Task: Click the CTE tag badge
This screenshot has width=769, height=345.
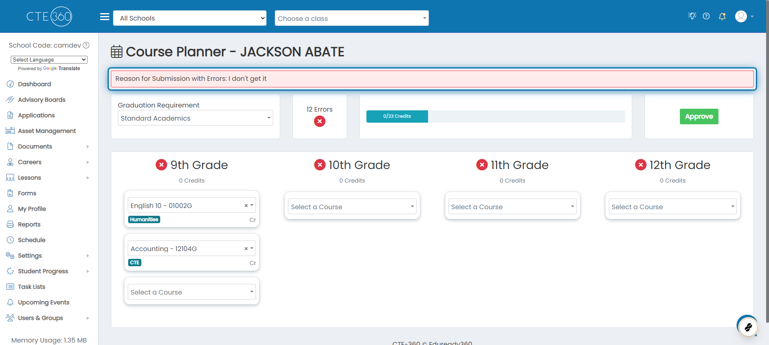Action: [135, 263]
